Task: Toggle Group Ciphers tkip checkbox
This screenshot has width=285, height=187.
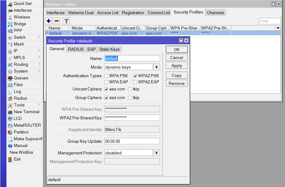Action: 130,98
